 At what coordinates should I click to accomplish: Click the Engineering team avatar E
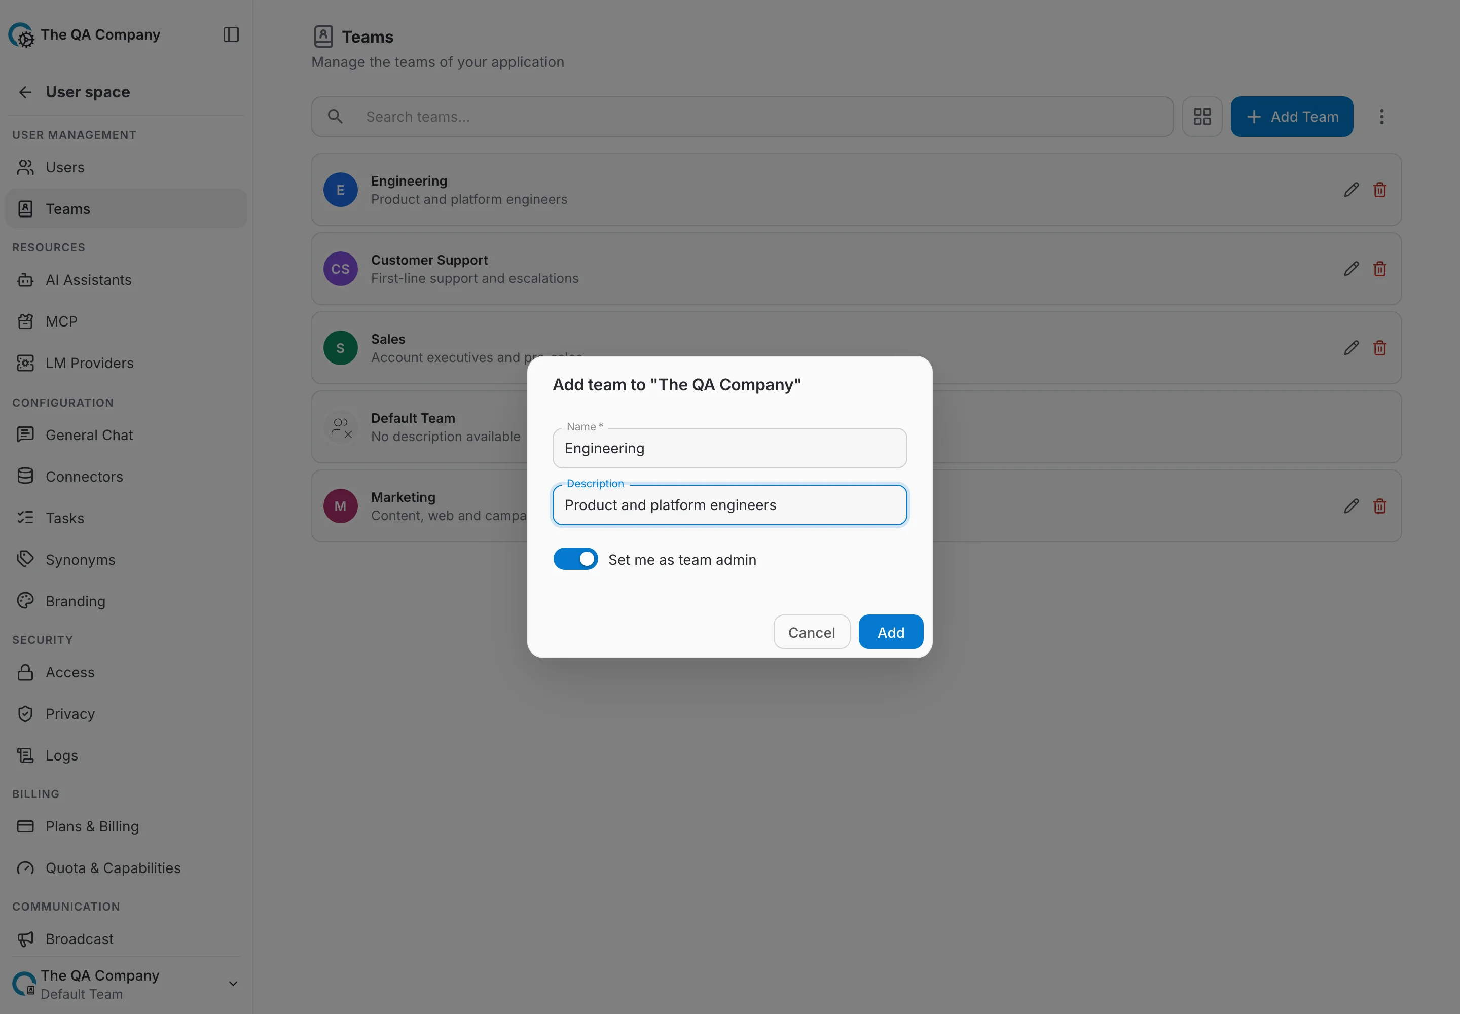(340, 189)
